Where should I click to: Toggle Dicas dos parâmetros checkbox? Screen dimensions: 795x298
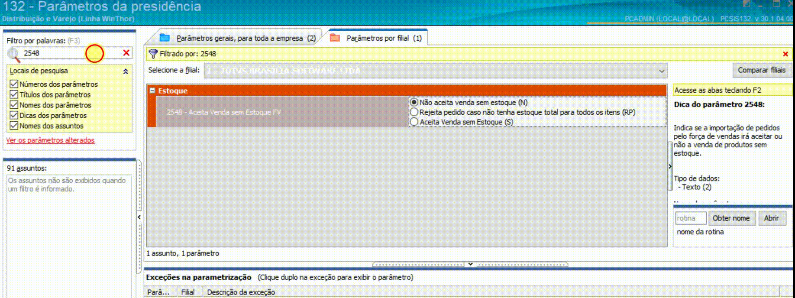pos(14,115)
